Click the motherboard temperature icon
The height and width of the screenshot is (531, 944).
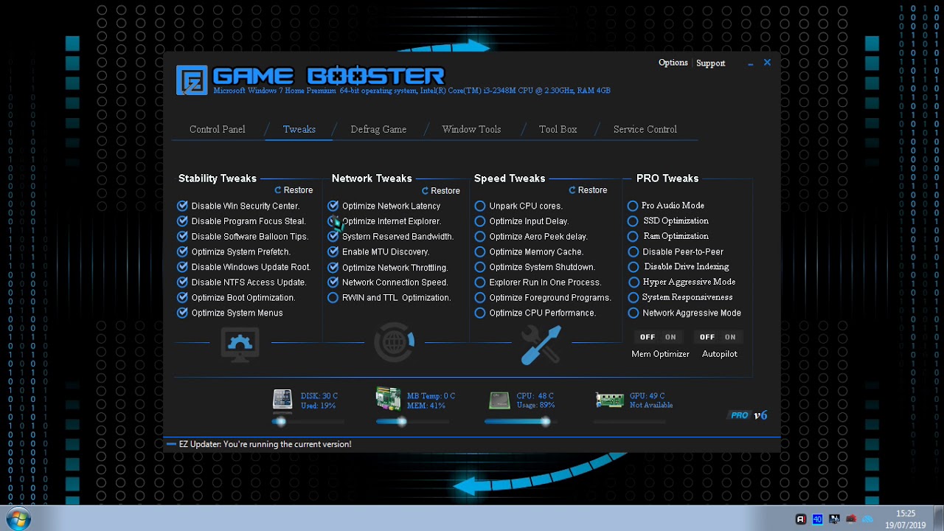click(x=388, y=399)
